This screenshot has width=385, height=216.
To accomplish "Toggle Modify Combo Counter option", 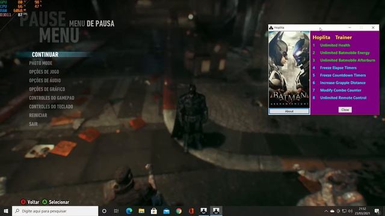I will click(x=340, y=90).
